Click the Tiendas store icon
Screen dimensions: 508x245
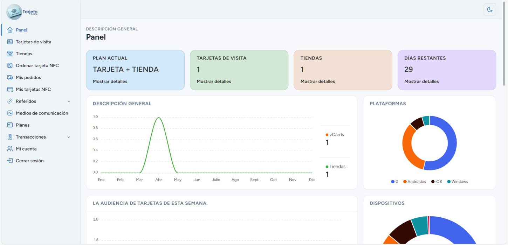point(10,54)
